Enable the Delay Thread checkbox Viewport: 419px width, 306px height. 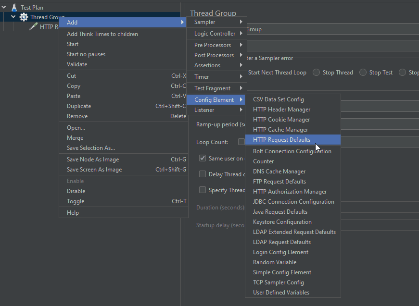(x=203, y=174)
